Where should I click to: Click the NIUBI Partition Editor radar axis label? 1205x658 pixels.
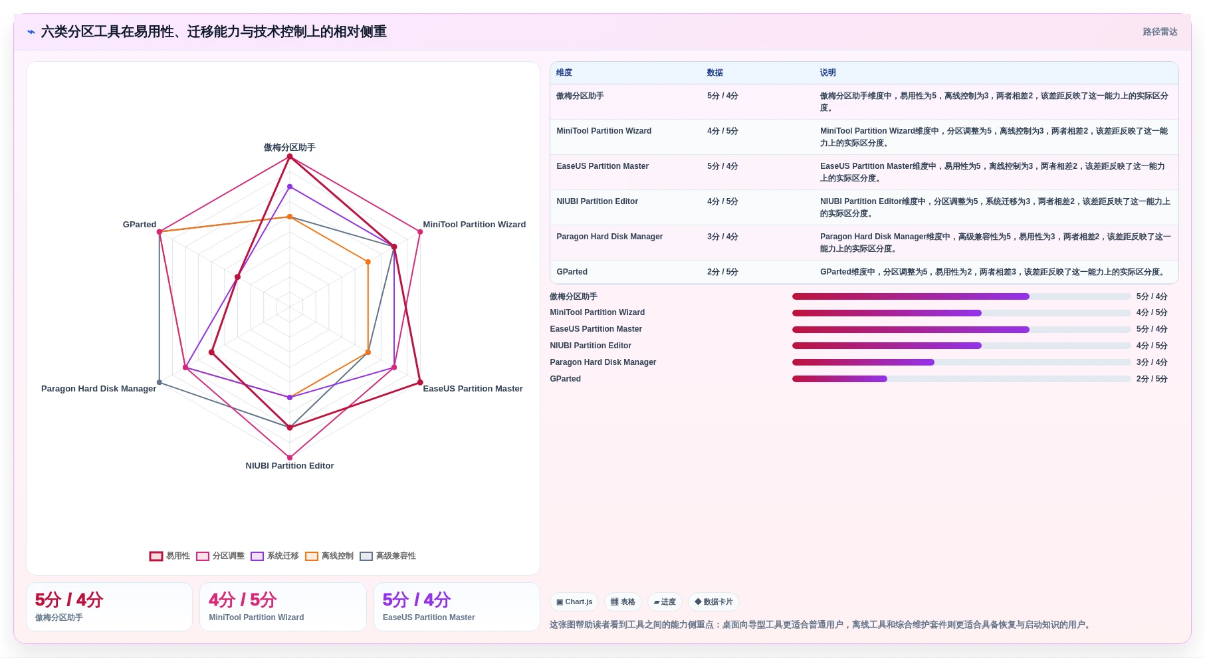click(289, 466)
